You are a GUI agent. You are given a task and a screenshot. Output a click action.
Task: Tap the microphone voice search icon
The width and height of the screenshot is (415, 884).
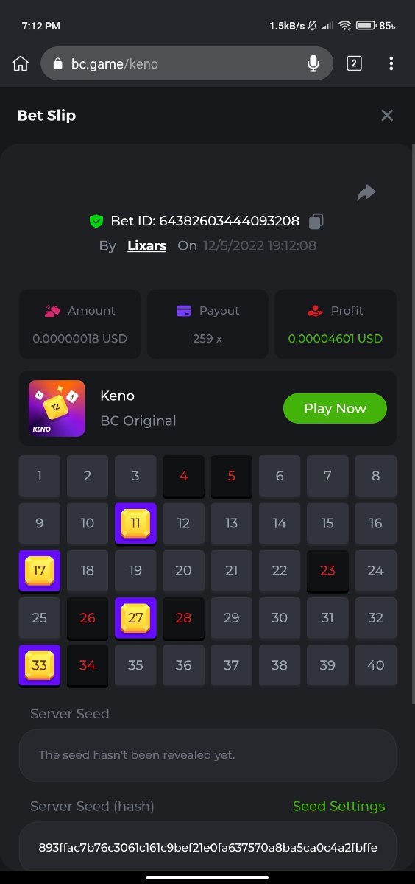click(x=313, y=64)
